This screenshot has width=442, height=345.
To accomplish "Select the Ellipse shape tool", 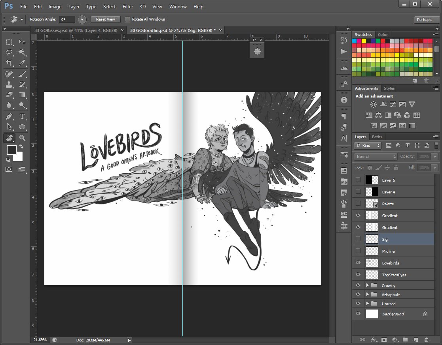I will click(x=22, y=127).
